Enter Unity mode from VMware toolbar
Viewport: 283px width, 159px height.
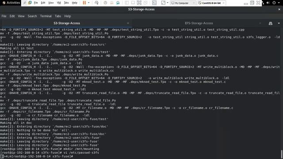coord(145,3)
